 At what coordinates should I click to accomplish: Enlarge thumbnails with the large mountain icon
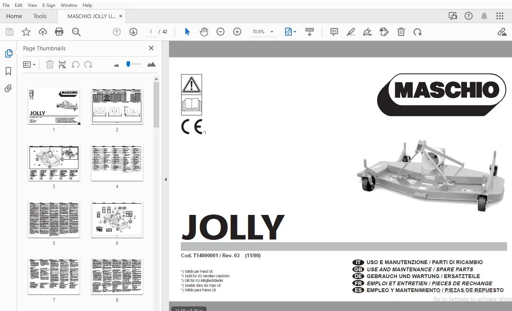click(151, 65)
